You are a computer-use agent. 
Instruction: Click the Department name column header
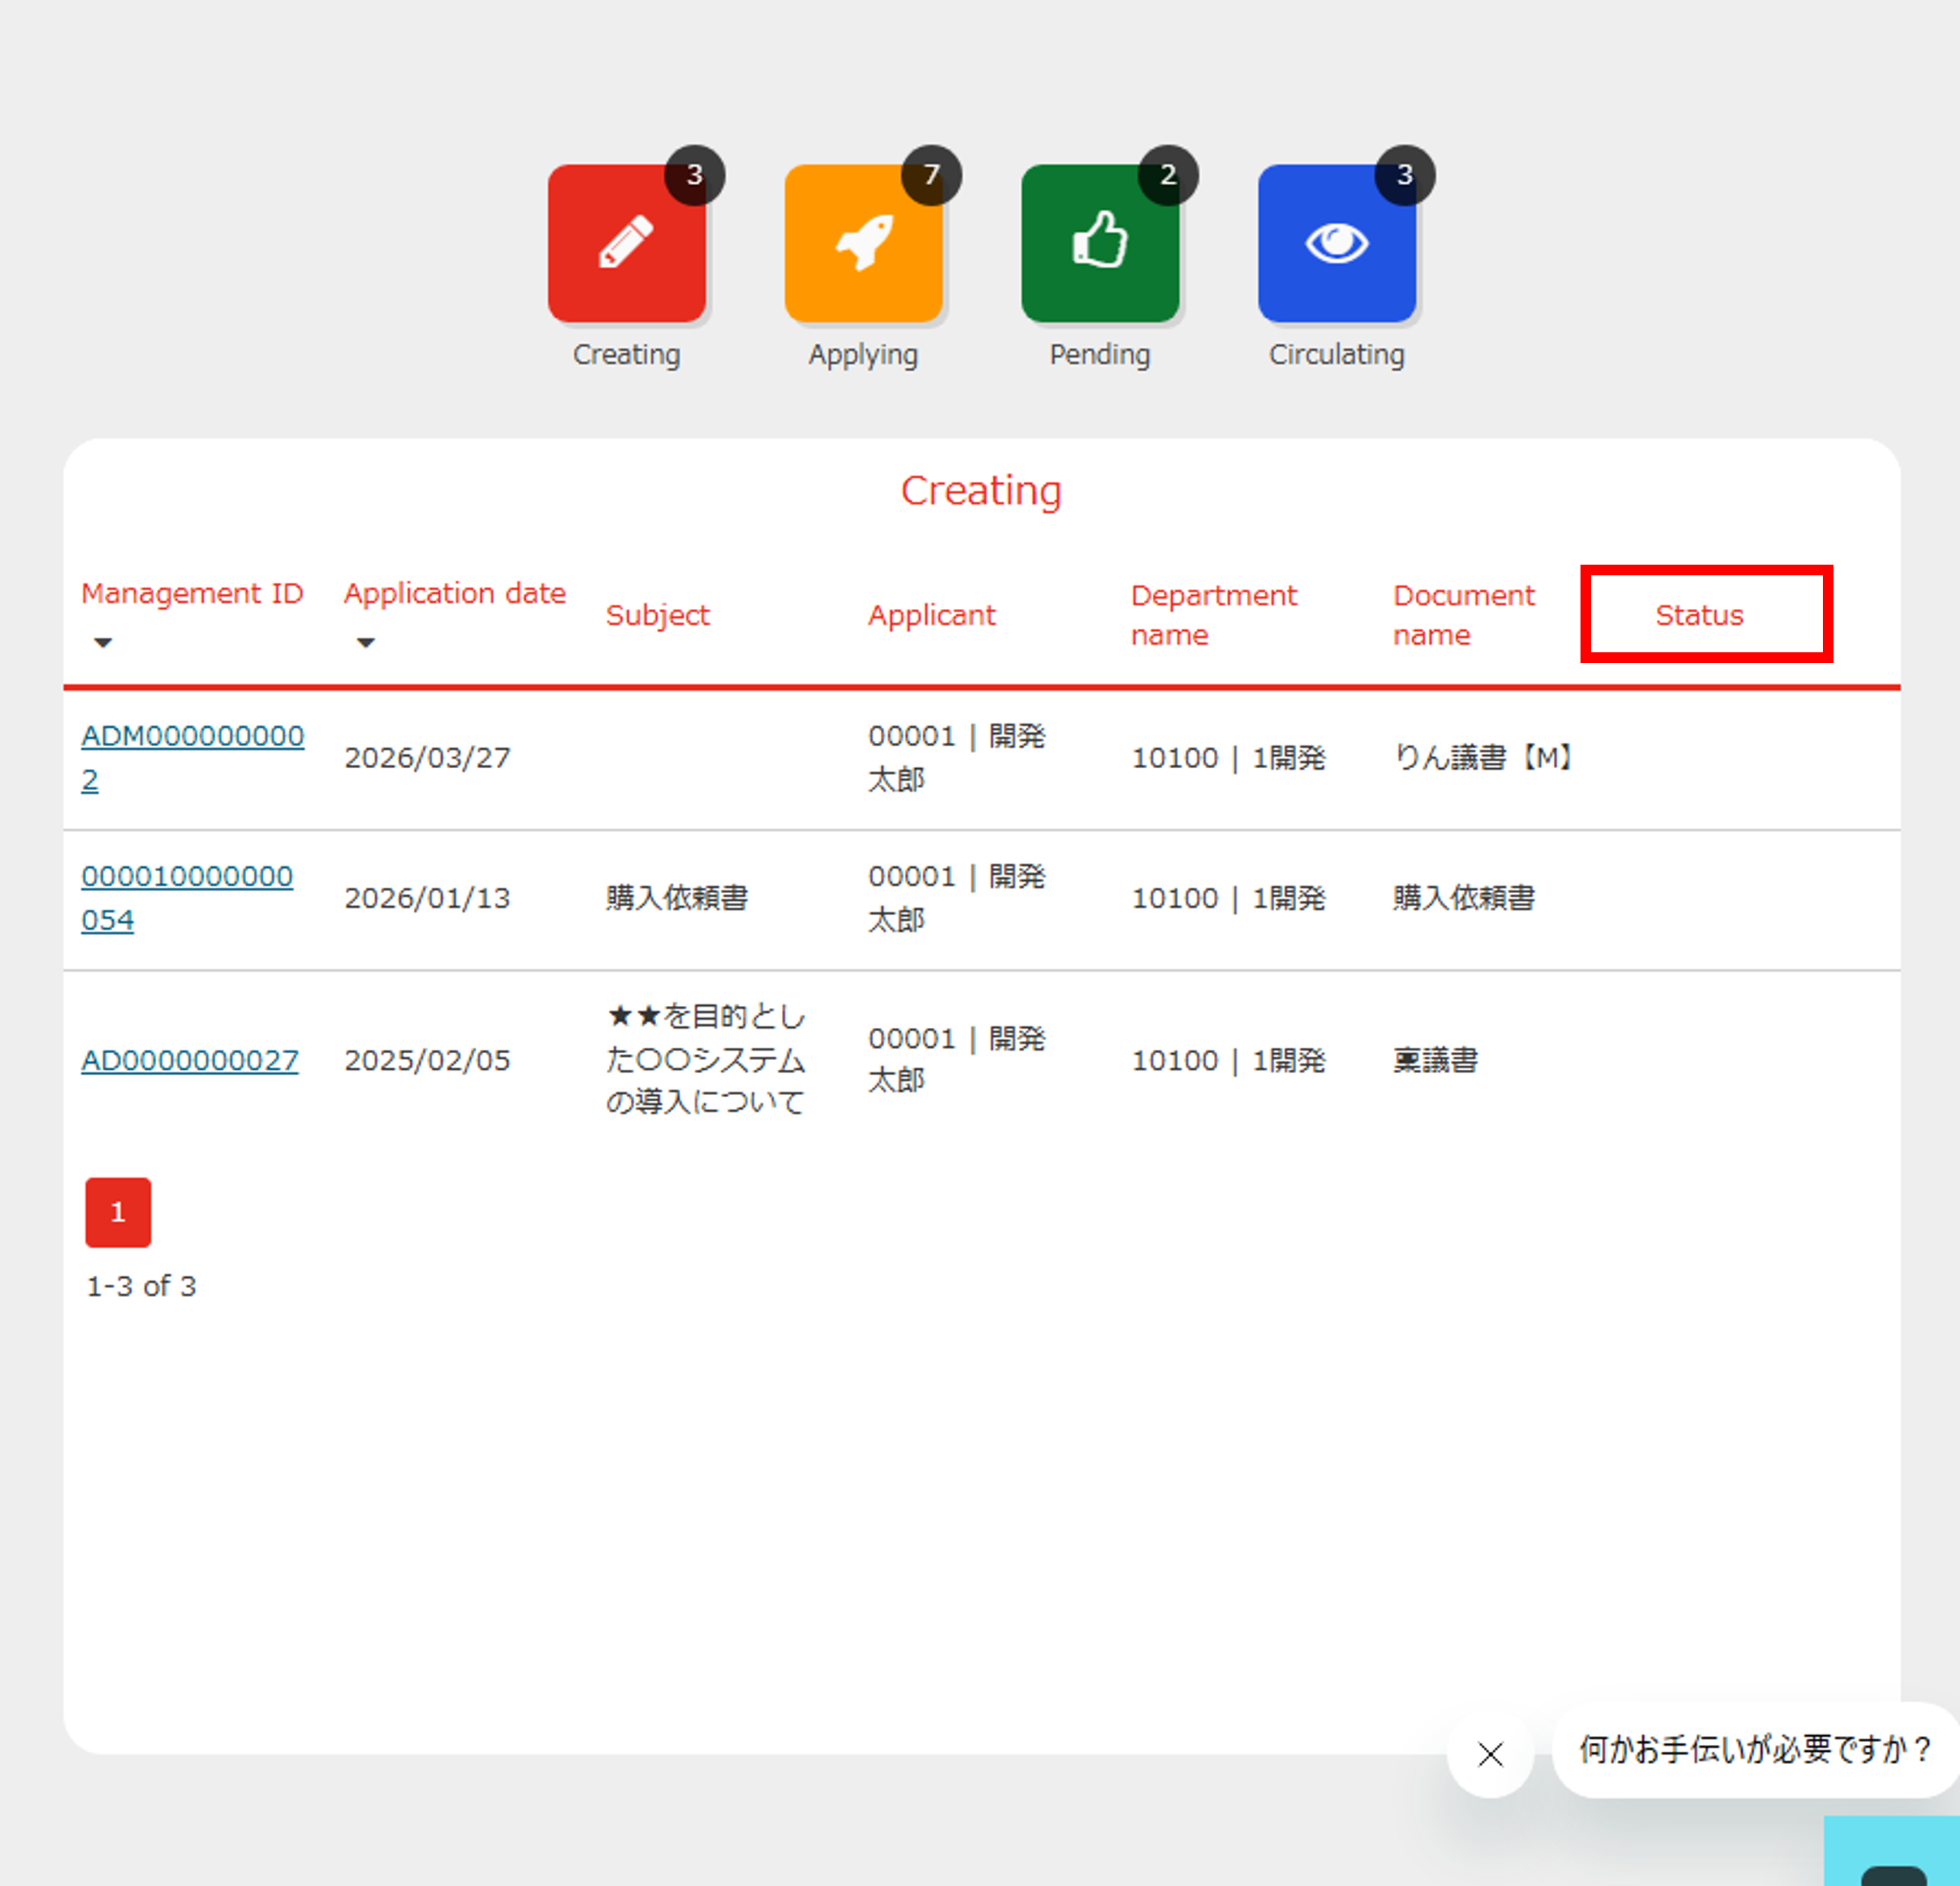point(1213,615)
